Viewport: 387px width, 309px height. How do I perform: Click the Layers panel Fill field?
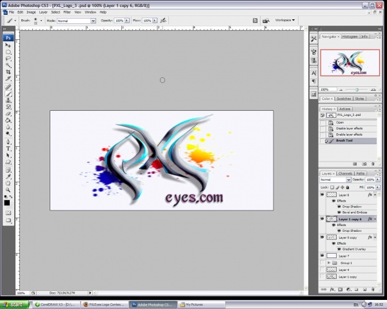[x=370, y=187]
